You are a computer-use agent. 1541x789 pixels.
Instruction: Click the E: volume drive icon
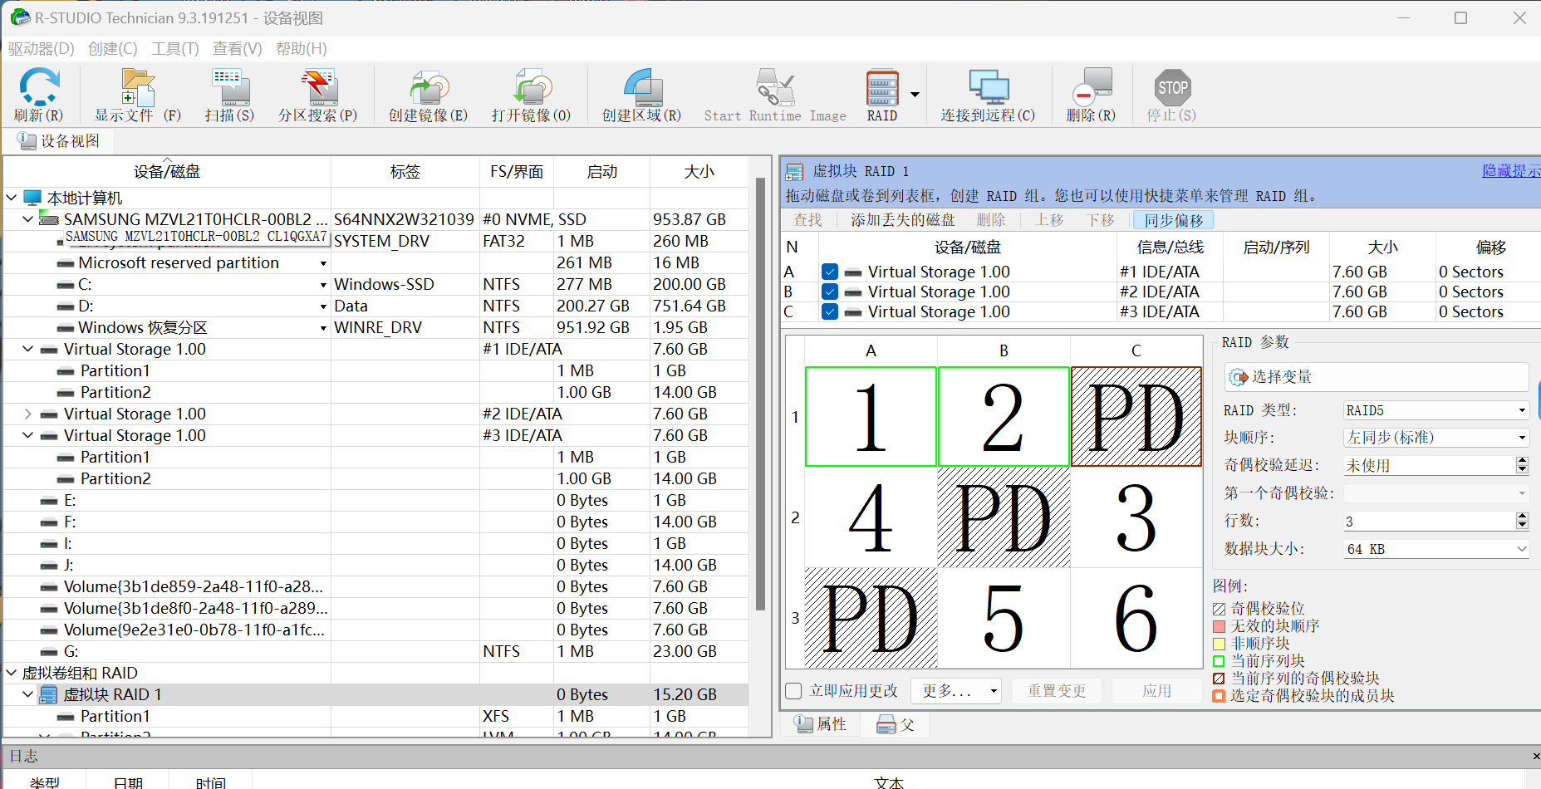[49, 501]
